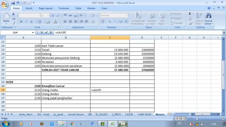Click the Fill Color bucket
Image resolution: width=226 pixels, height=127 pixels.
(48, 22)
